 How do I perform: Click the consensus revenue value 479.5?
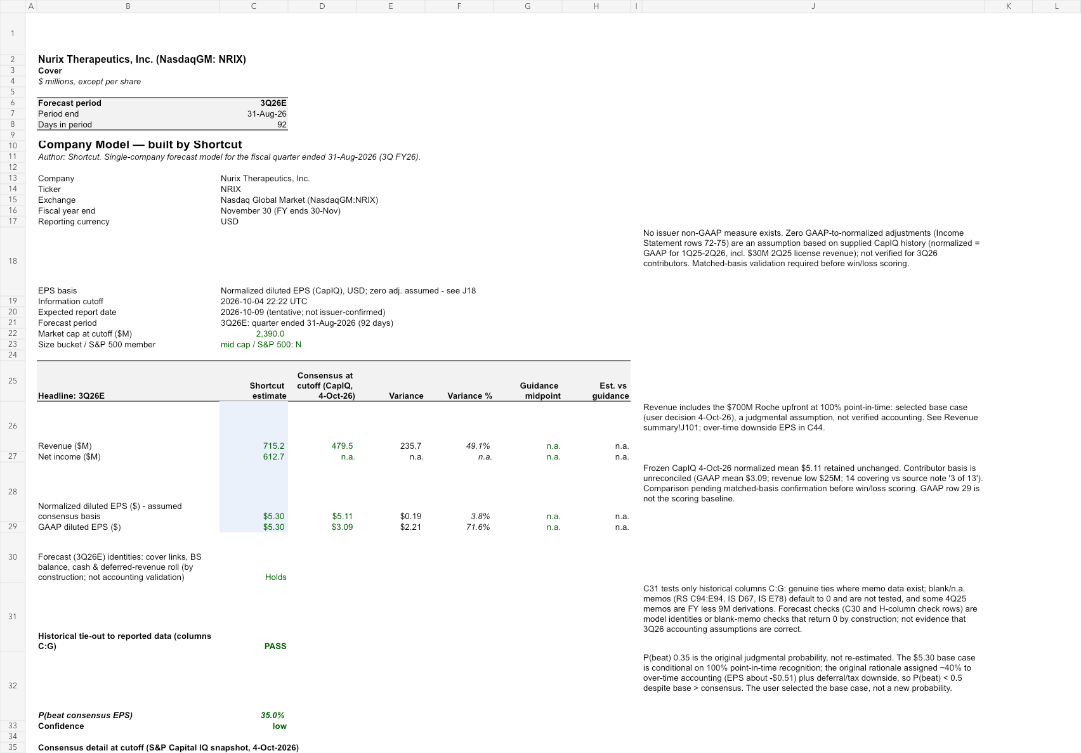pyautogui.click(x=342, y=446)
